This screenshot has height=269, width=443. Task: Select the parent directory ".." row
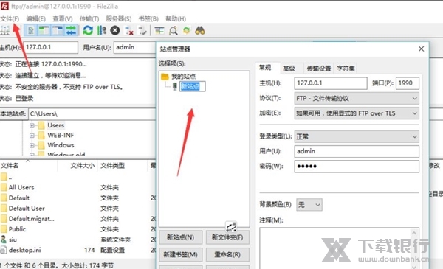pyautogui.click(x=78, y=178)
